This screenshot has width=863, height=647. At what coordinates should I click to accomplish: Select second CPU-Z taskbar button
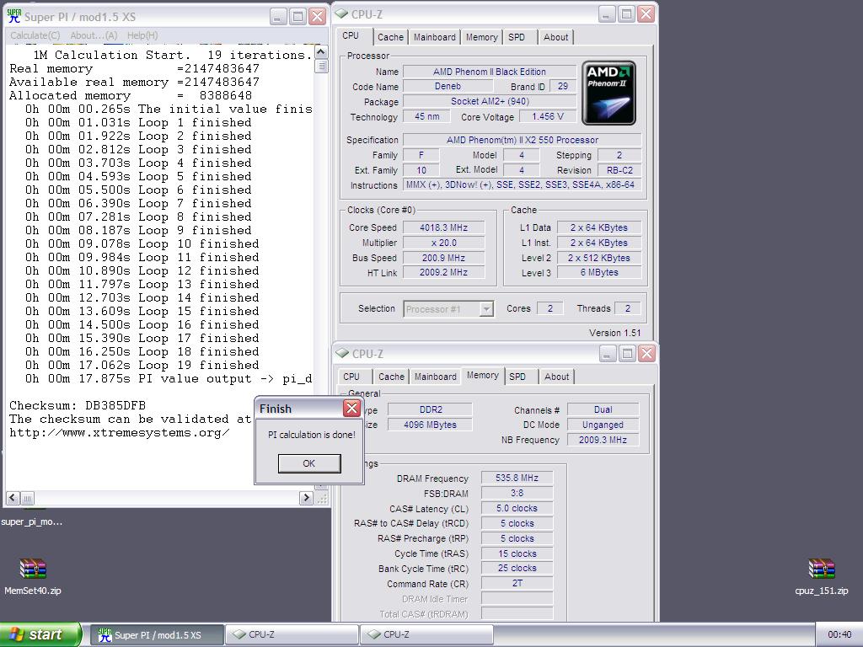point(426,635)
